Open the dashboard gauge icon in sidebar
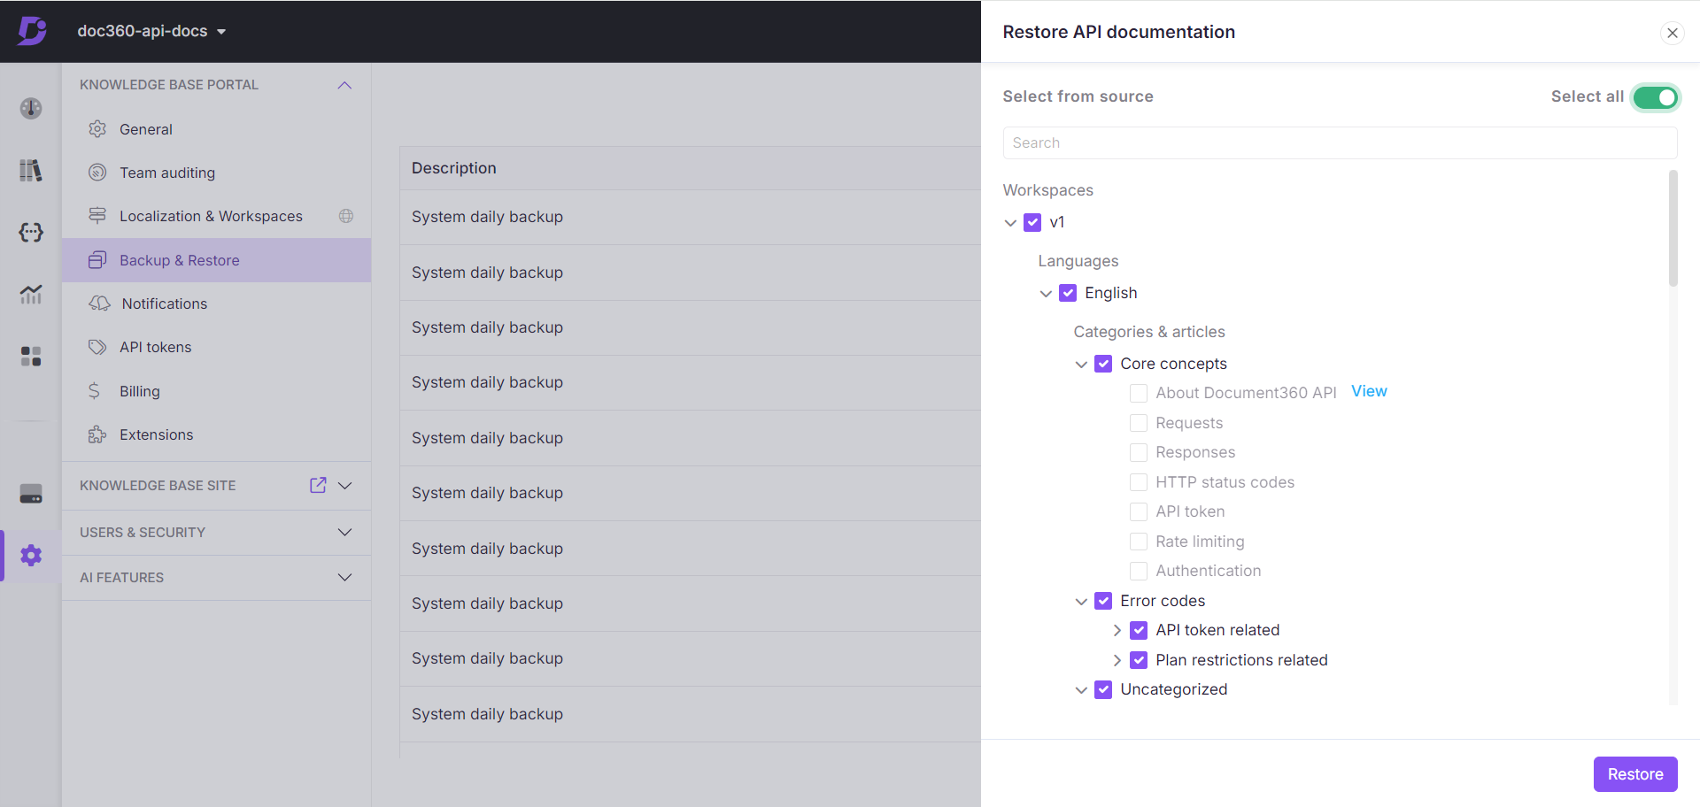Image resolution: width=1700 pixels, height=807 pixels. pos(31,108)
